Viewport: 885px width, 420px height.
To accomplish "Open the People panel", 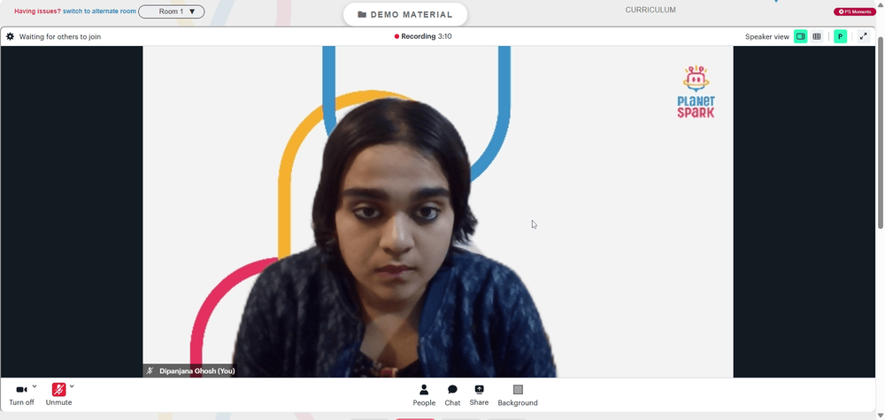I will [424, 395].
